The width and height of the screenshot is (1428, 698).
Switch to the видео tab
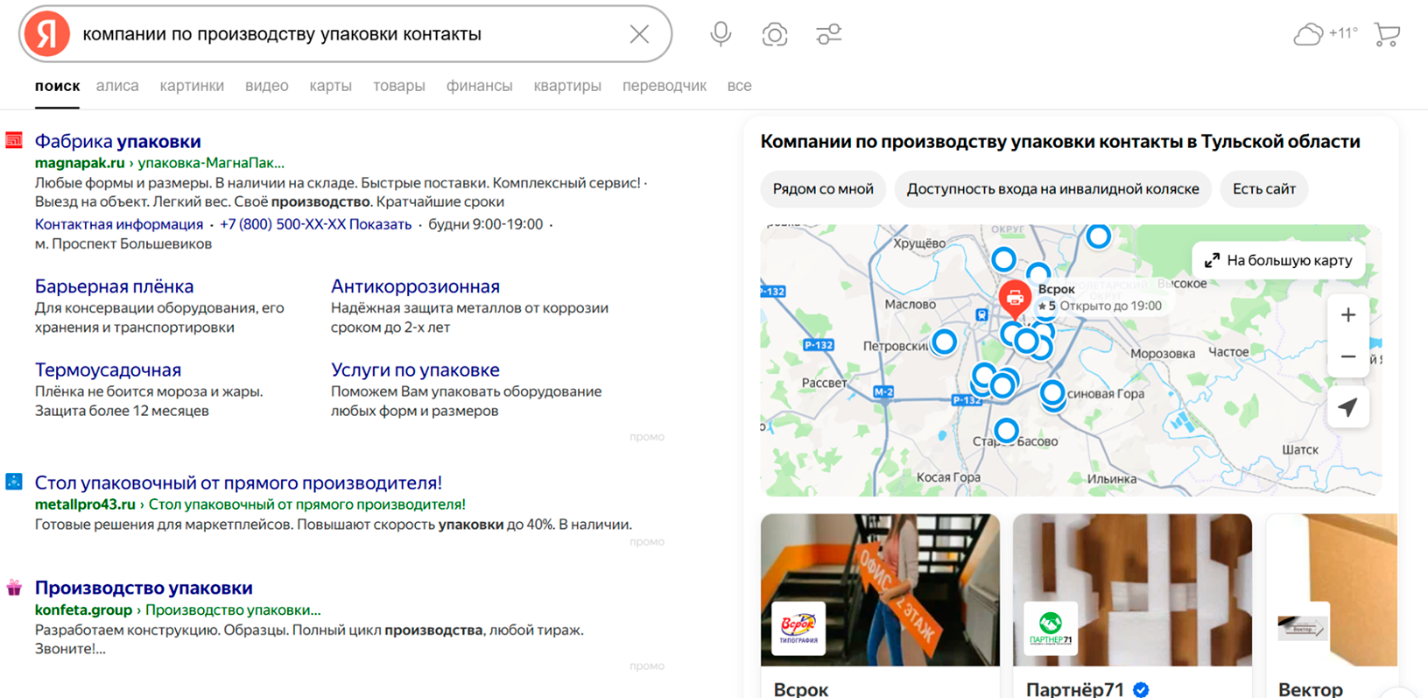[x=267, y=86]
